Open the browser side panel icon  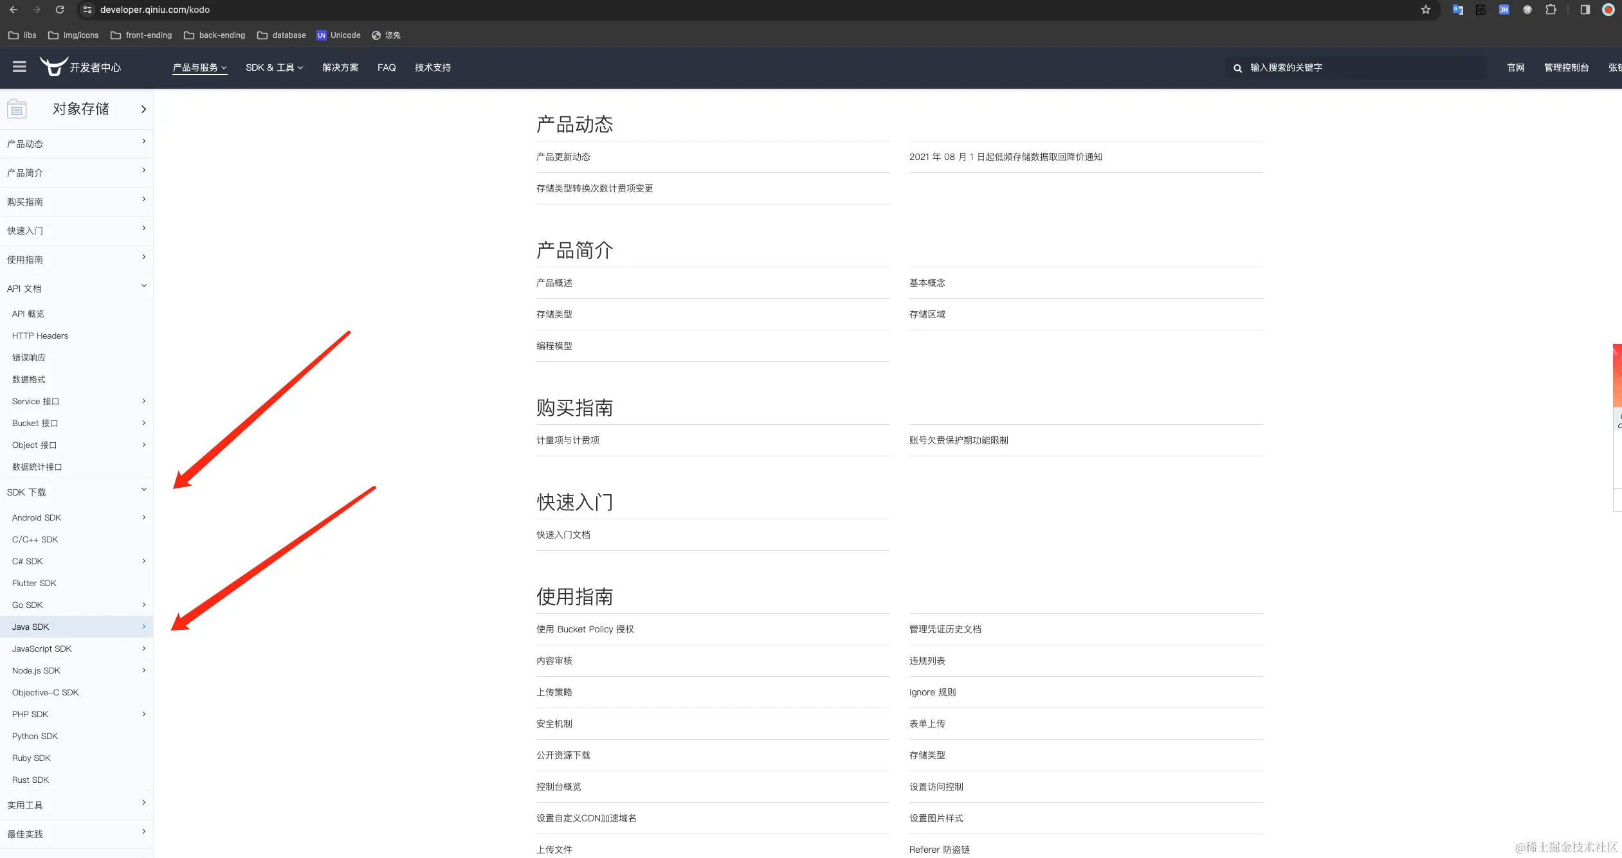click(x=1585, y=10)
